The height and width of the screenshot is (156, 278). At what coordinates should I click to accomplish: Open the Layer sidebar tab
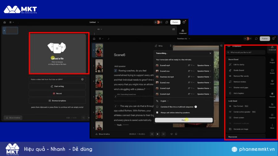coord(272,82)
